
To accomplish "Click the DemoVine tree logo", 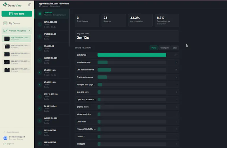I will [x=5, y=5].
